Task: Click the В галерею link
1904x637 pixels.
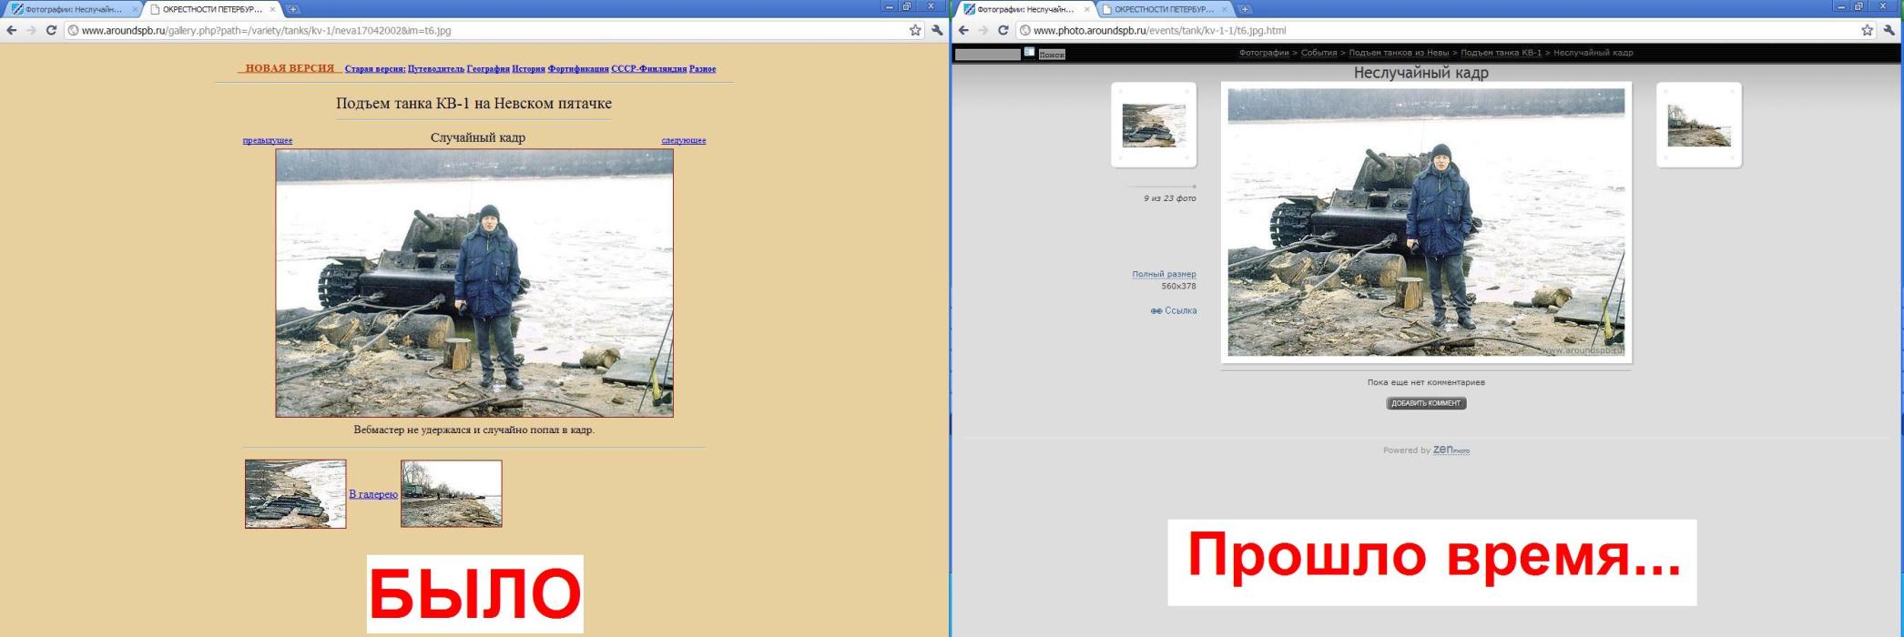Action: (x=373, y=494)
